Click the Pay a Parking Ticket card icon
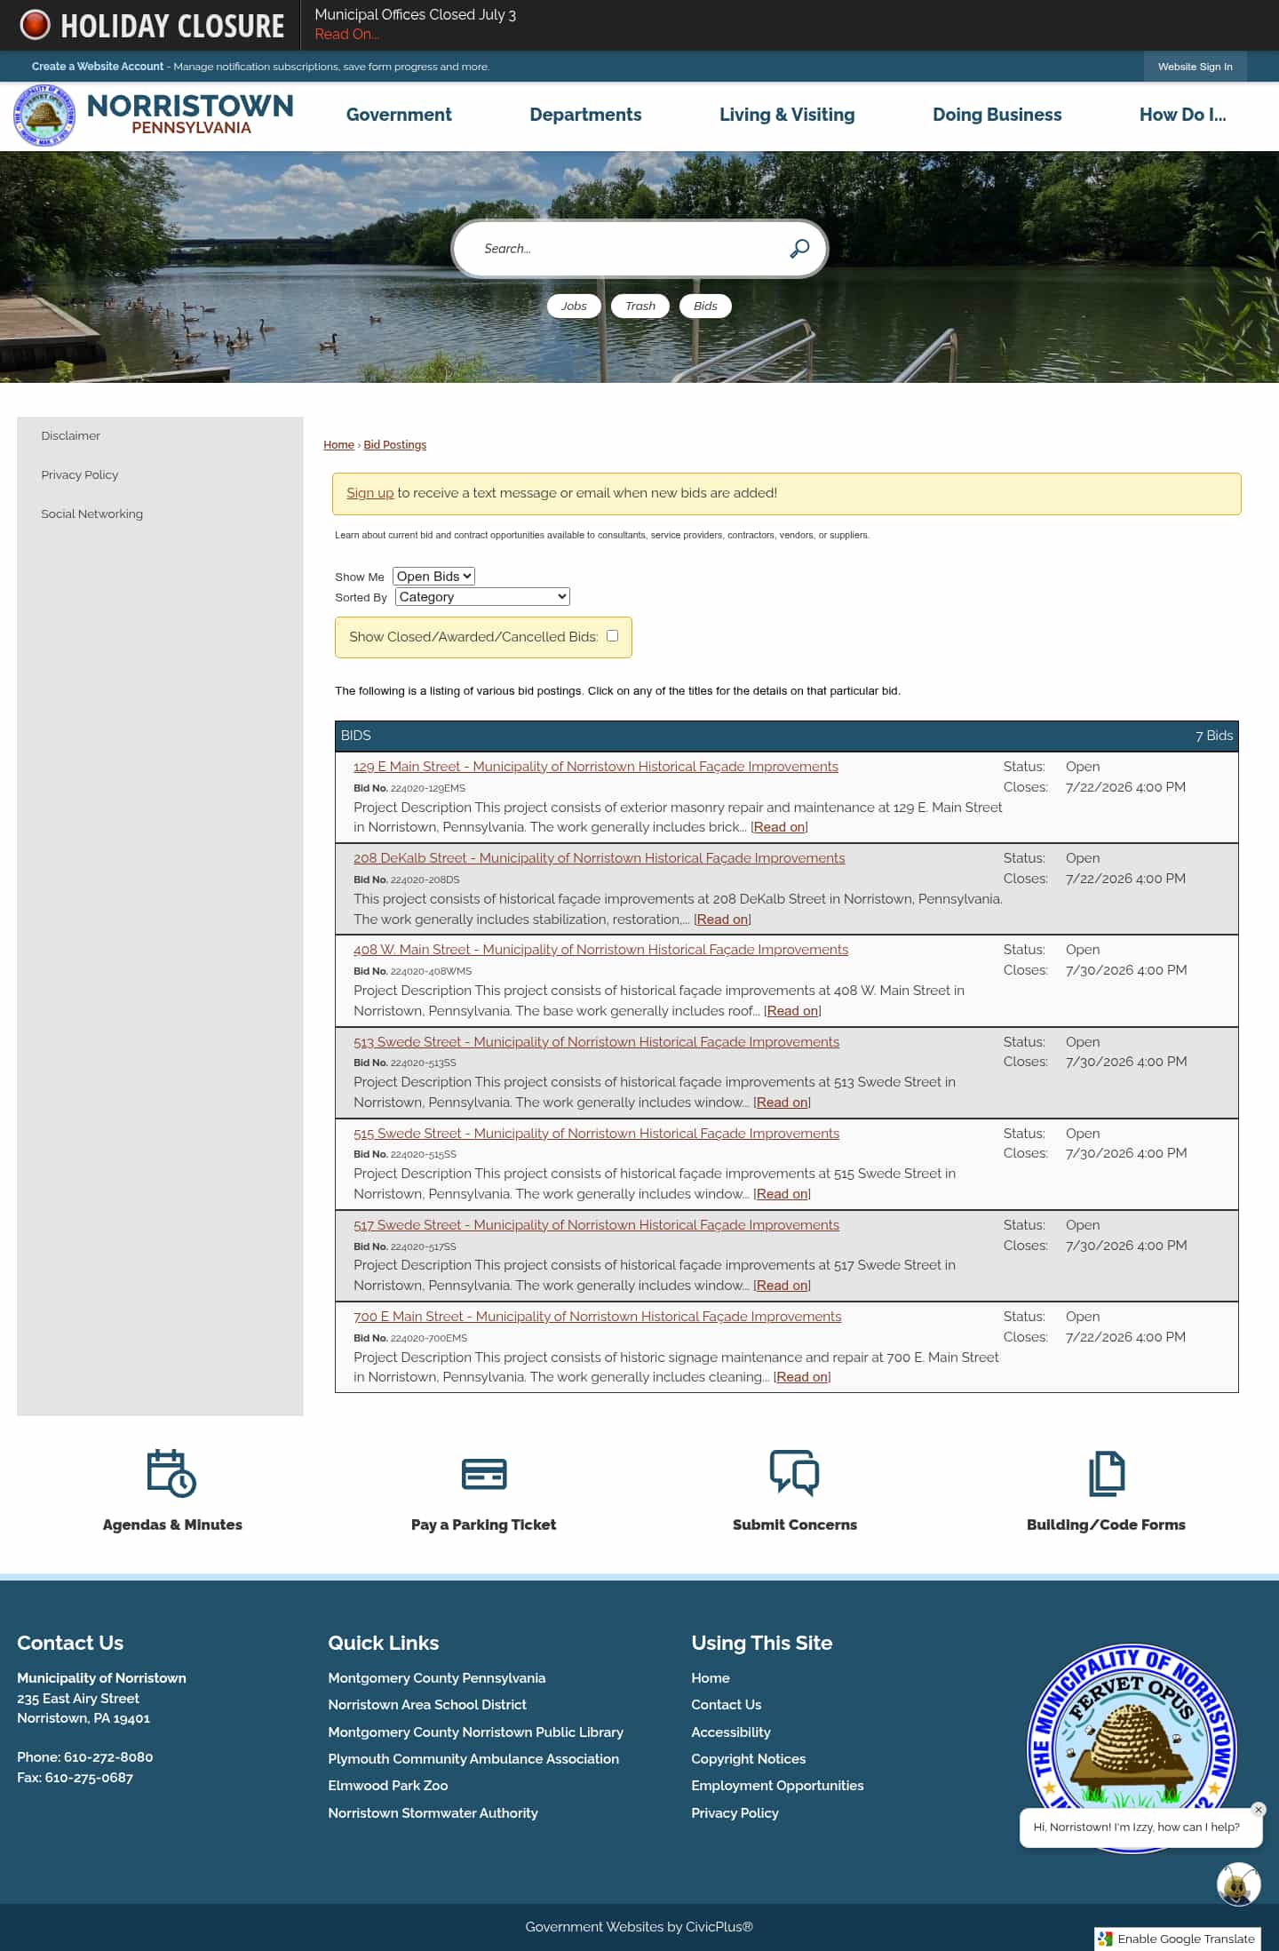This screenshot has height=1951, width=1279. click(484, 1474)
